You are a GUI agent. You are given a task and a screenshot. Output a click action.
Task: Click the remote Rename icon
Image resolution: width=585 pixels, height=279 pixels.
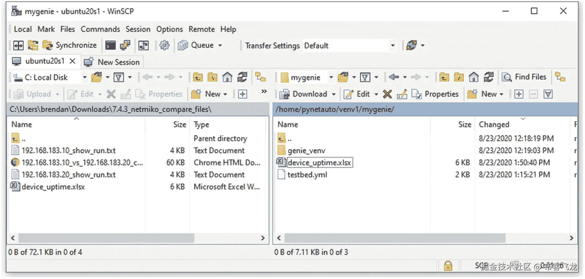[x=402, y=94]
